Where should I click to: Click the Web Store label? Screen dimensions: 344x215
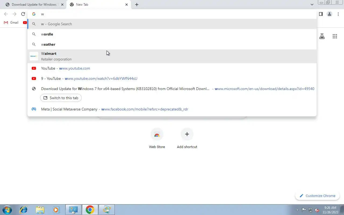[x=157, y=147]
